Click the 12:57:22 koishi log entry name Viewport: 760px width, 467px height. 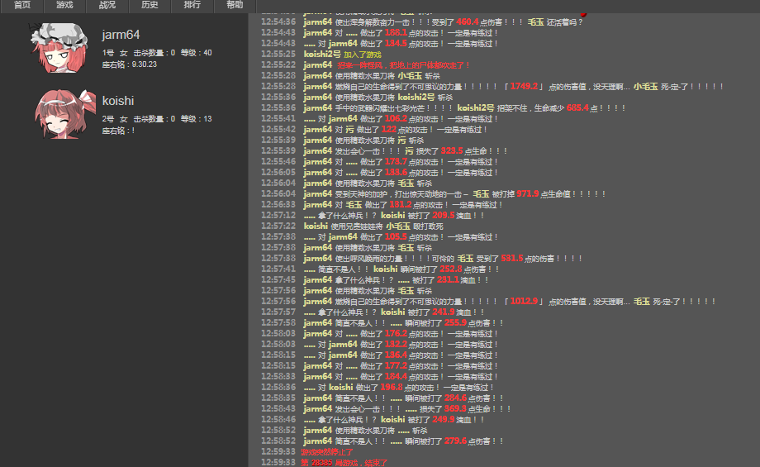click(316, 226)
